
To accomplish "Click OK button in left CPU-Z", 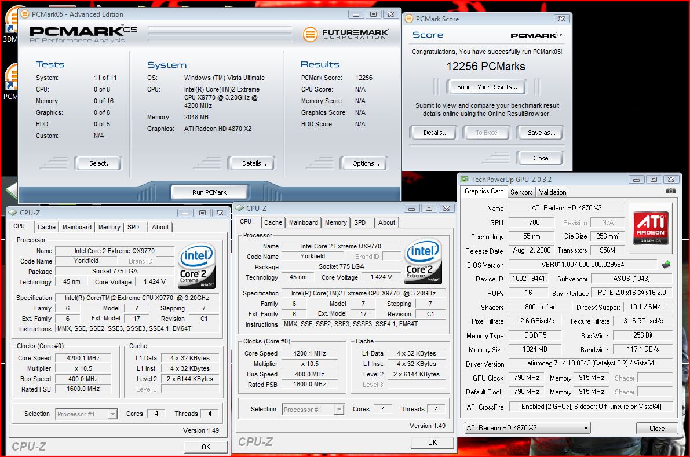I will (x=206, y=447).
